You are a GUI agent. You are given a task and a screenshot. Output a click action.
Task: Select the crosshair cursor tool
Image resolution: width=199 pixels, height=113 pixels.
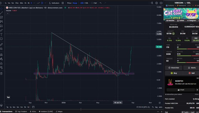(1, 8)
